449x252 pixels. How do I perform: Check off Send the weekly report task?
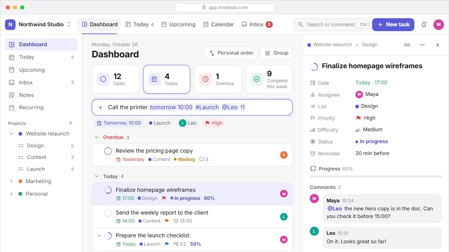(108, 213)
